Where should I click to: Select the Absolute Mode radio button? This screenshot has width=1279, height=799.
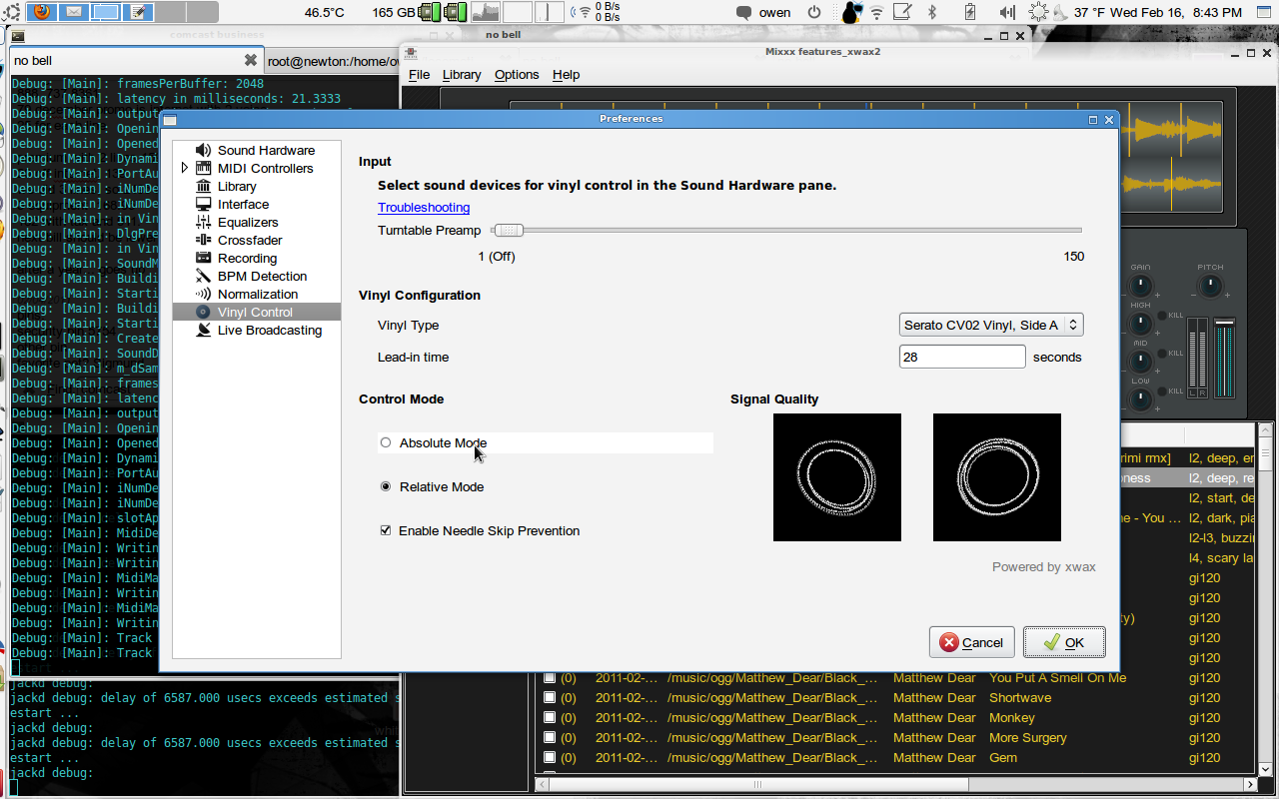(386, 442)
